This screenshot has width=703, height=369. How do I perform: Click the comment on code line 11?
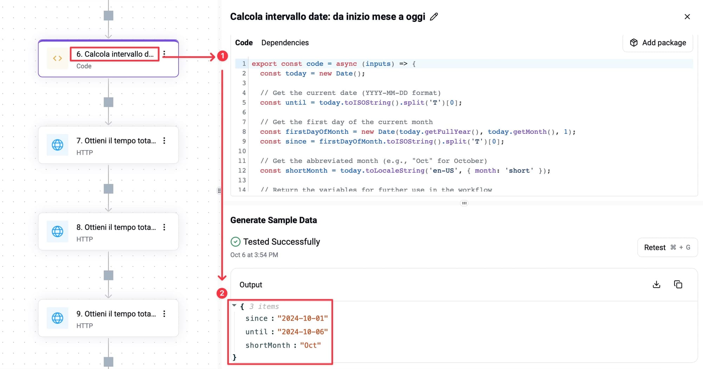point(374,161)
